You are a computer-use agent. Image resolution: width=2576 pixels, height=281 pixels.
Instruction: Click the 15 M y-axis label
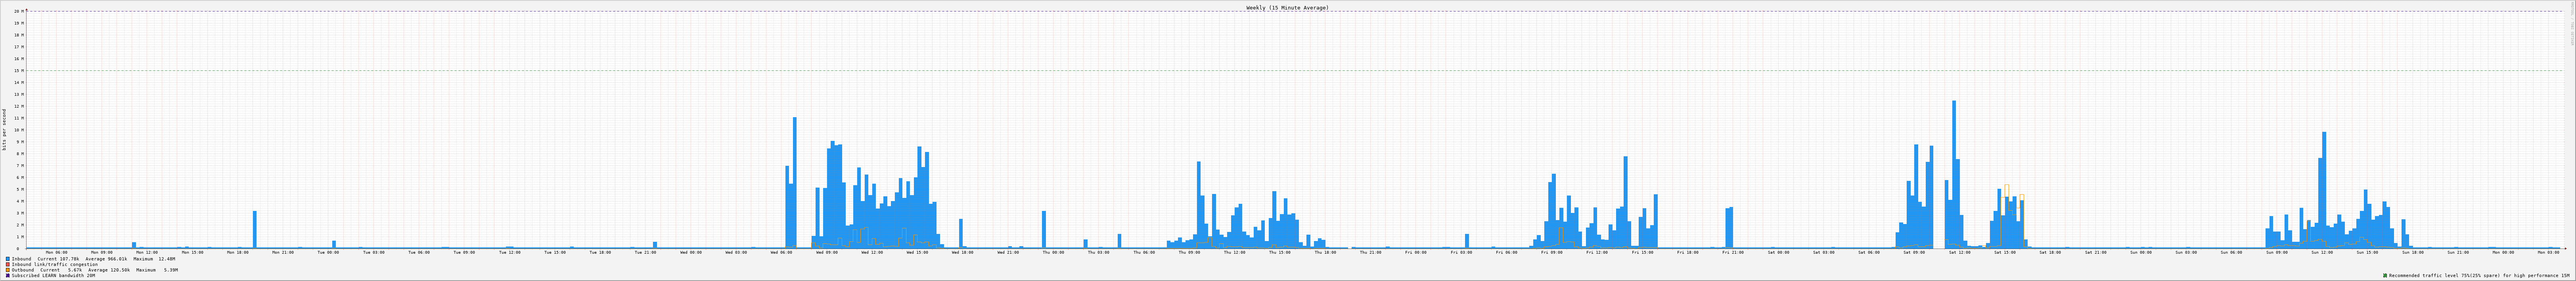click(x=18, y=71)
